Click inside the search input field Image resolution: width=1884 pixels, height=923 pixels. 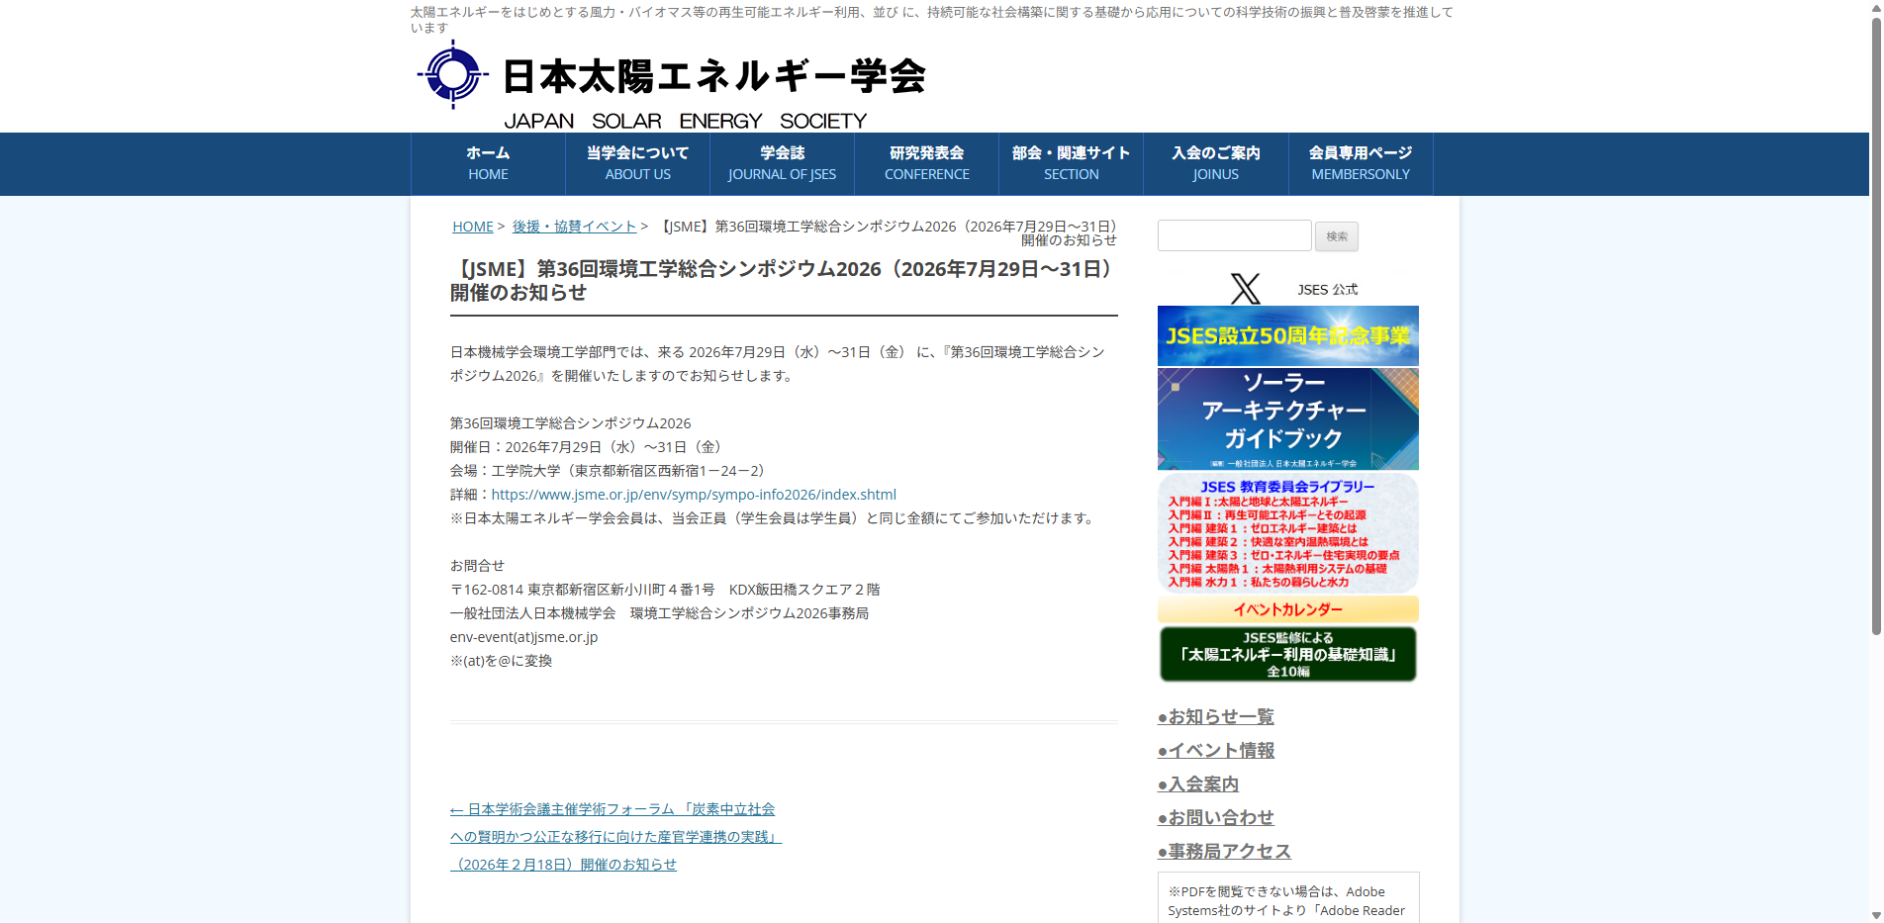click(x=1233, y=235)
